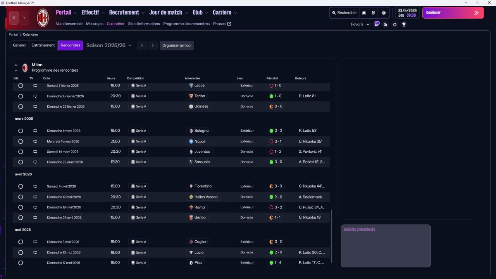This screenshot has width=496, height=279.
Task: Select the radio button for the Juventus match
Action: coord(21,152)
